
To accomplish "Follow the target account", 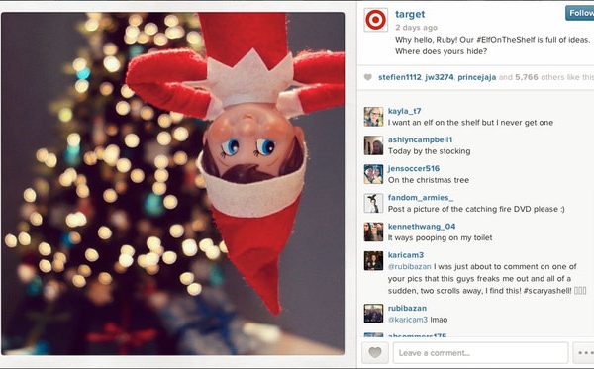I will click(x=580, y=13).
